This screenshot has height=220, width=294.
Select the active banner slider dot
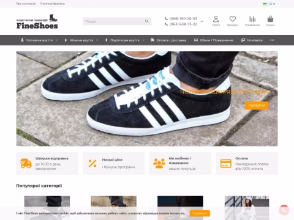pos(137,142)
